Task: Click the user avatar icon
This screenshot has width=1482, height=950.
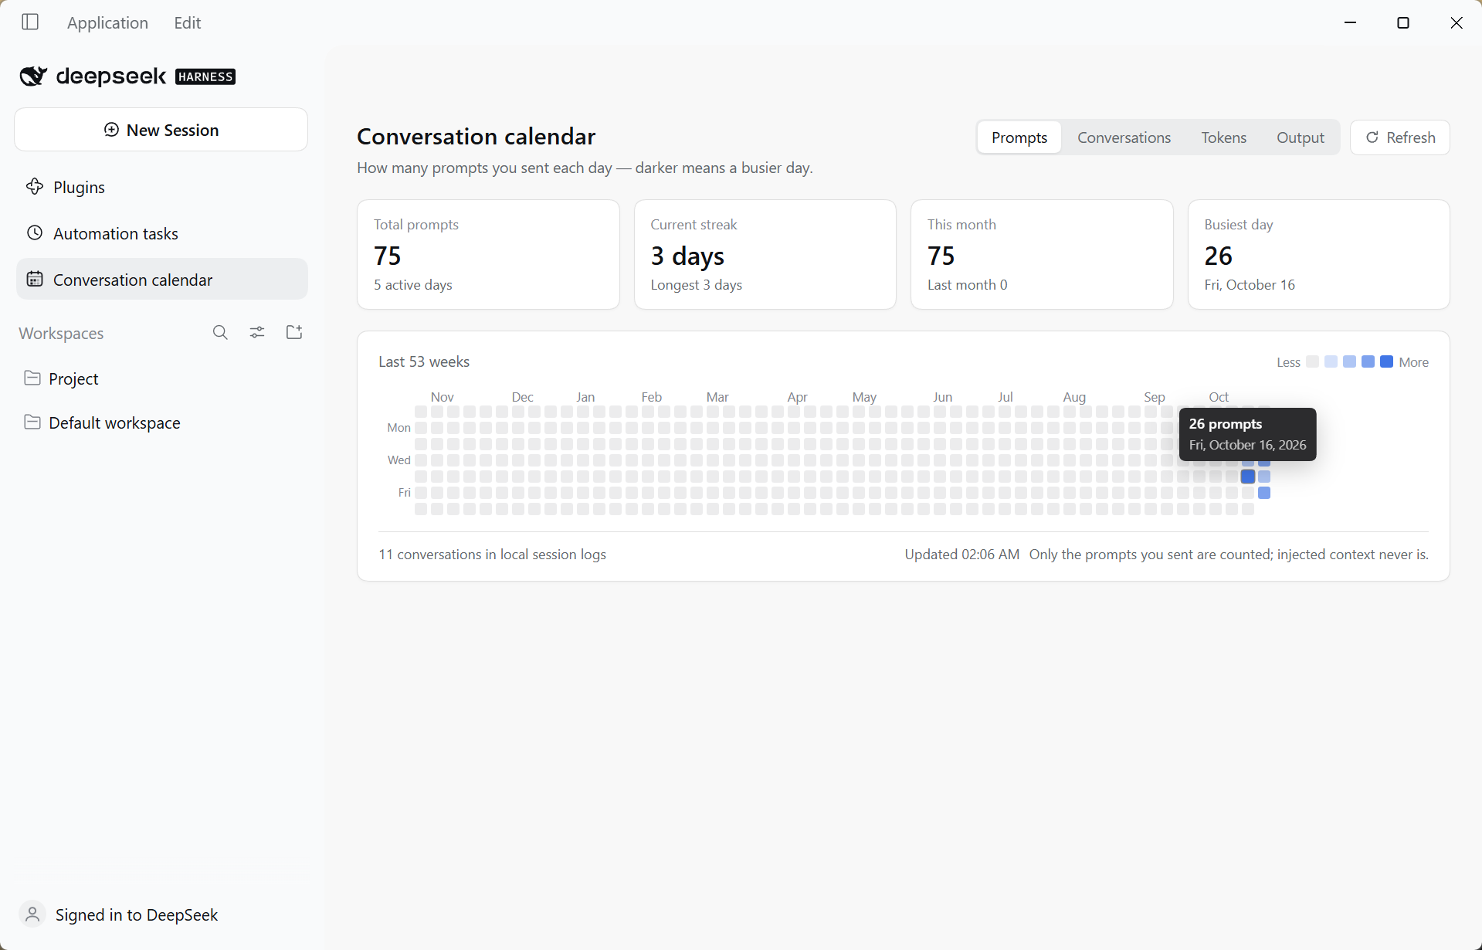Action: 32,914
